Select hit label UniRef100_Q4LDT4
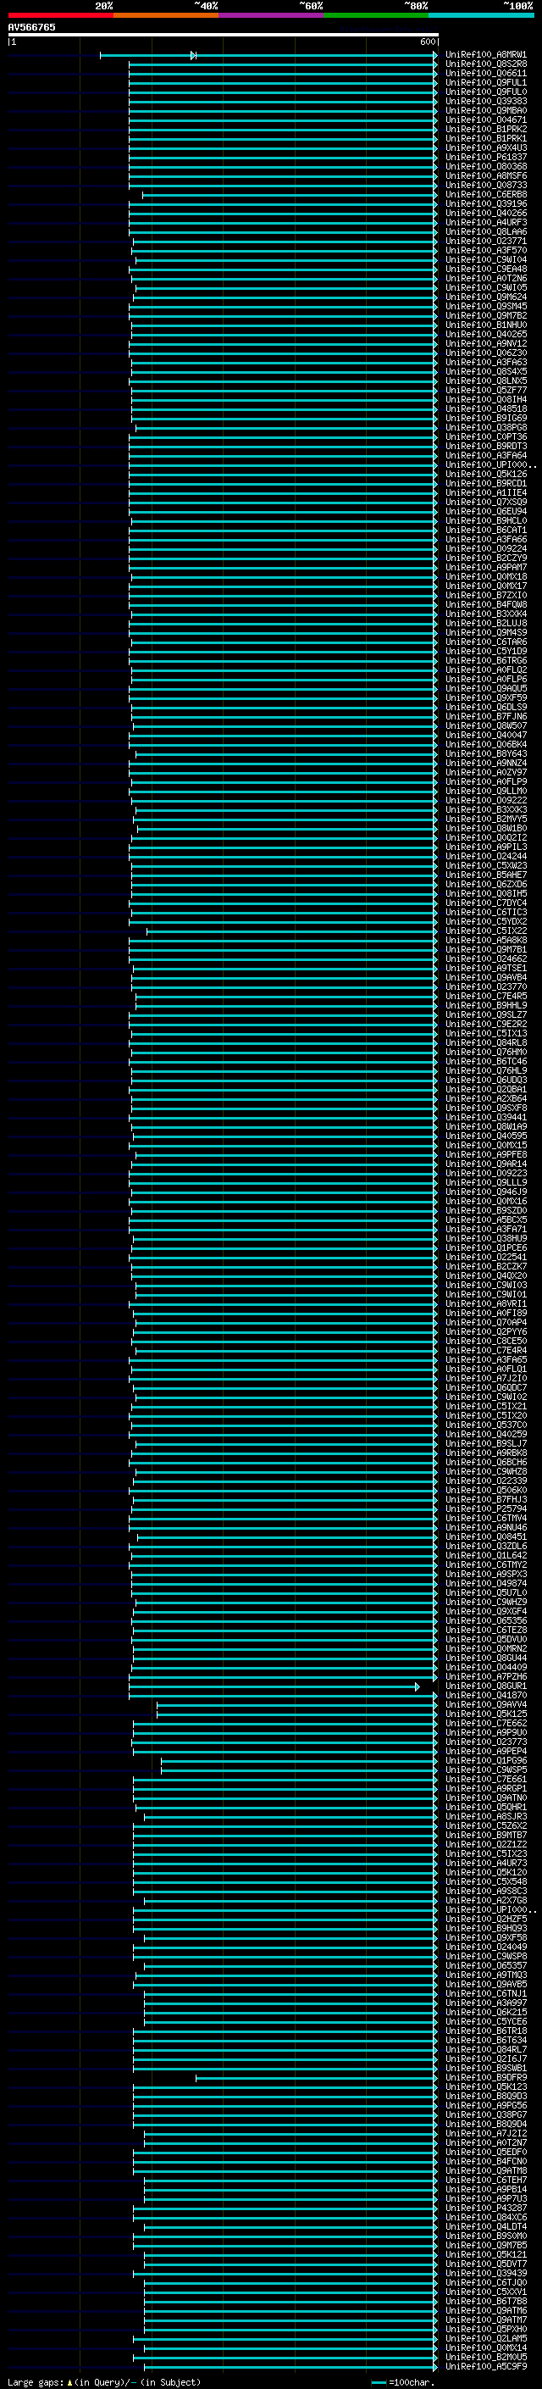Image resolution: width=542 pixels, height=2389 pixels. 485,2226
